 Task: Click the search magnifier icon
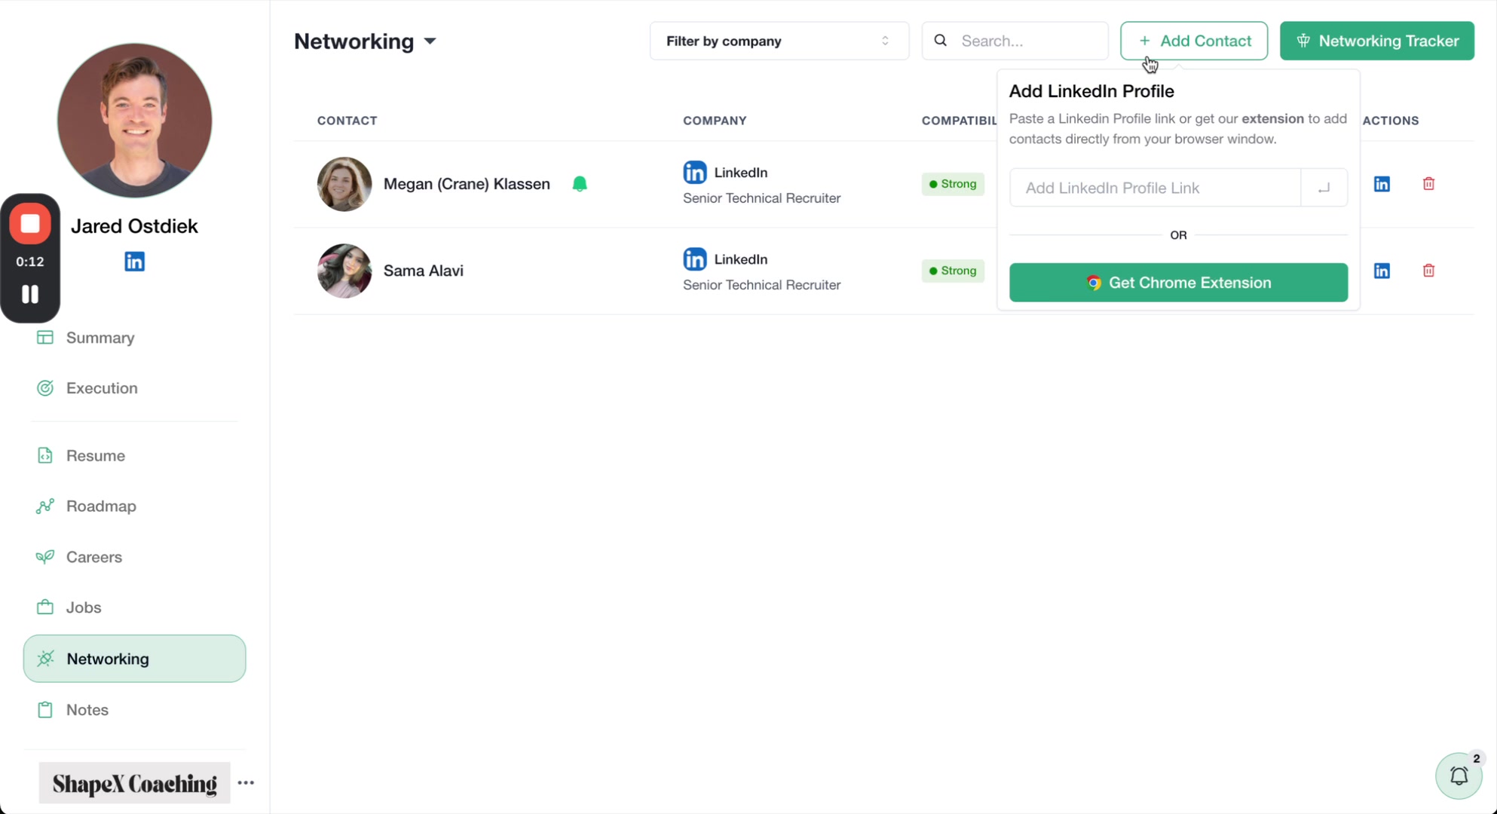tap(940, 41)
